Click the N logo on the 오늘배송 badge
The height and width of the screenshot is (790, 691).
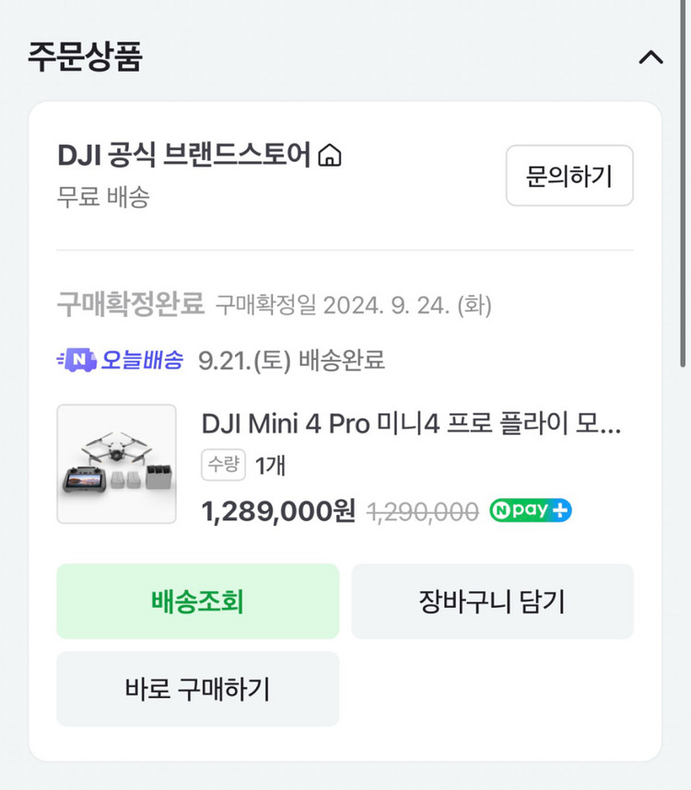click(x=81, y=360)
